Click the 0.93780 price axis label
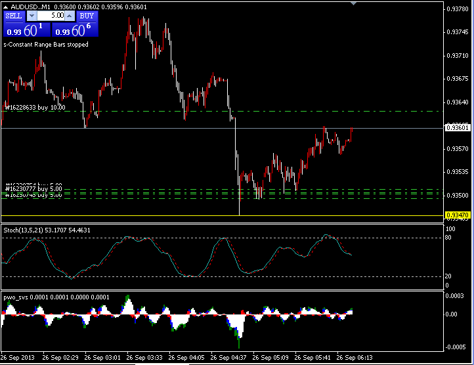 click(x=458, y=9)
